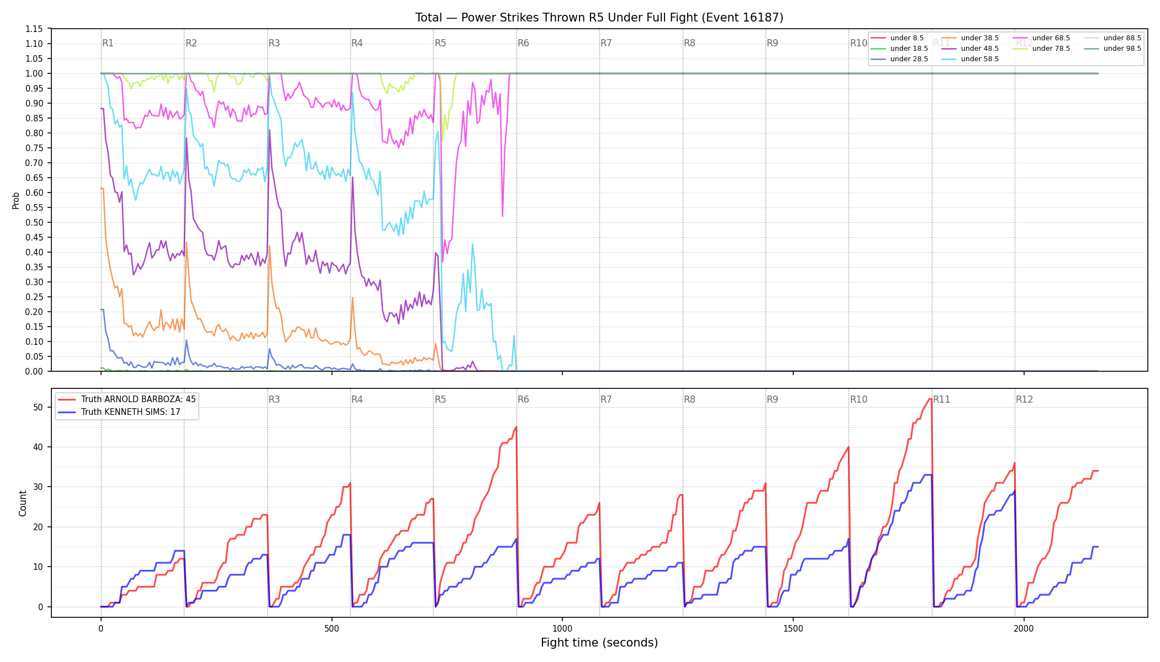Screen dimensions: 1160x662
Task: Click 'Truth KENNETH SIMS: 17' legend entry
Action: (x=131, y=412)
